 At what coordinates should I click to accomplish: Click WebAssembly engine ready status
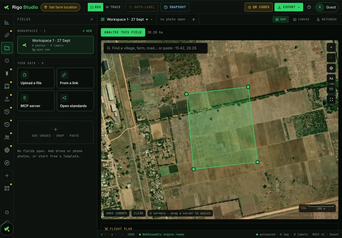point(162,235)
